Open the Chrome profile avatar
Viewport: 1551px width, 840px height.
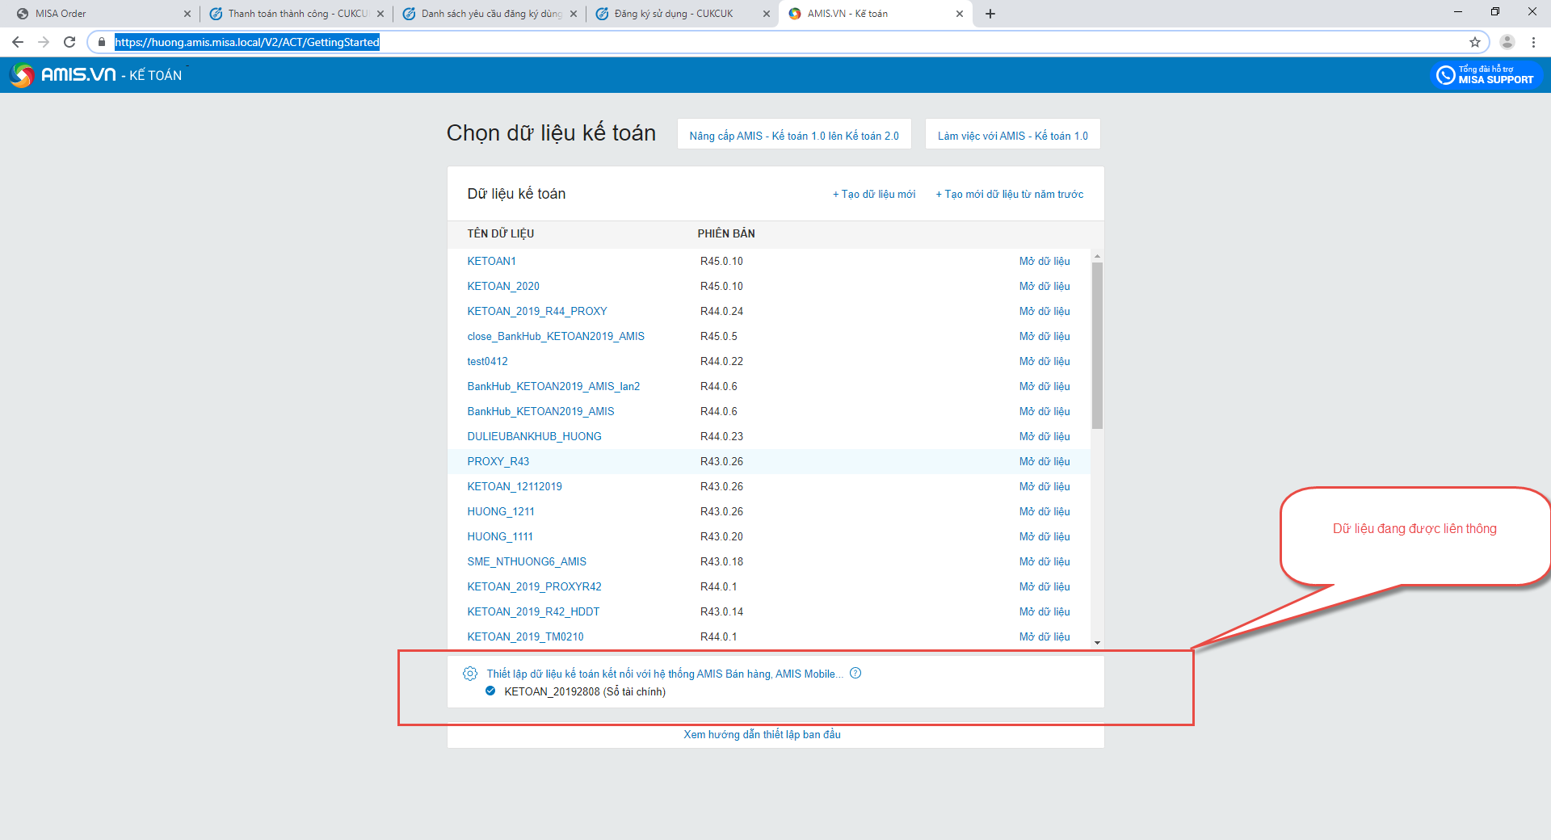tap(1507, 42)
